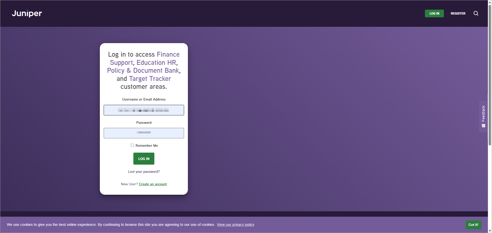492x233 pixels.
Task: Open the Target Tracker link
Action: 150,79
